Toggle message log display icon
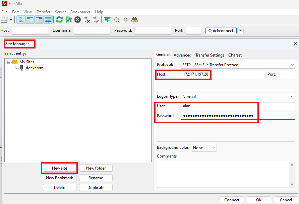The height and width of the screenshot is (204, 299). click(21, 20)
